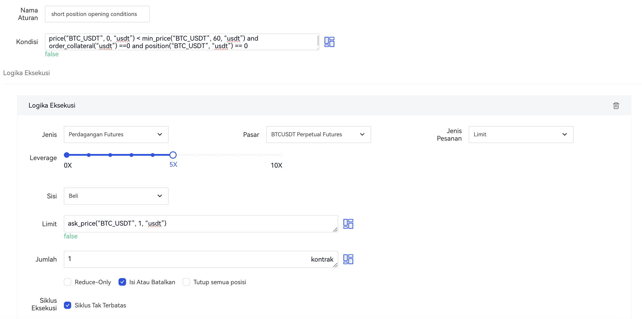
Task: Check the Reduce-Only option
Action: [68, 282]
